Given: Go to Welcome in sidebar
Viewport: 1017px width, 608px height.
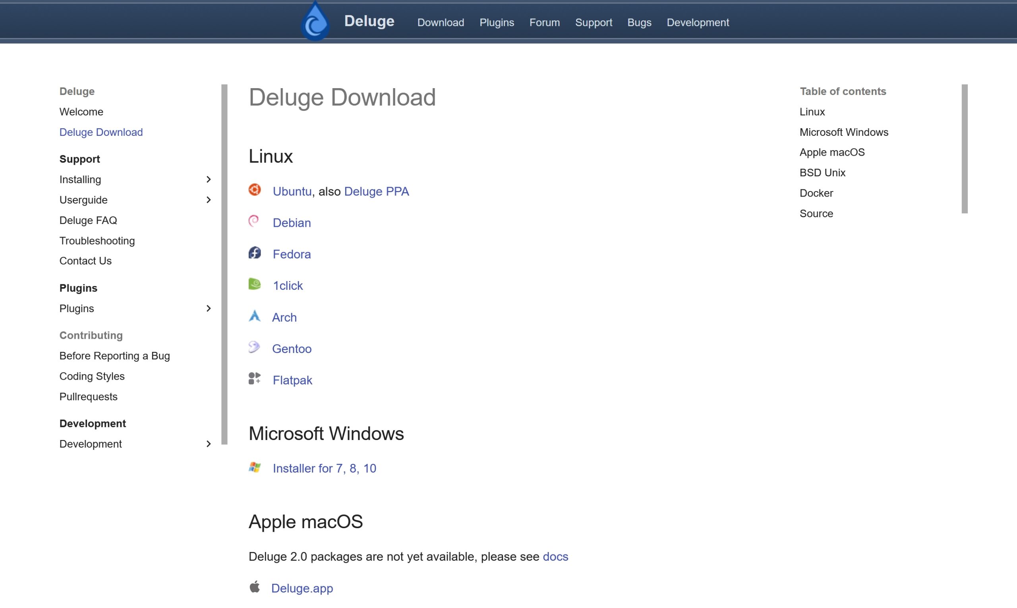Looking at the screenshot, I should (x=81, y=112).
